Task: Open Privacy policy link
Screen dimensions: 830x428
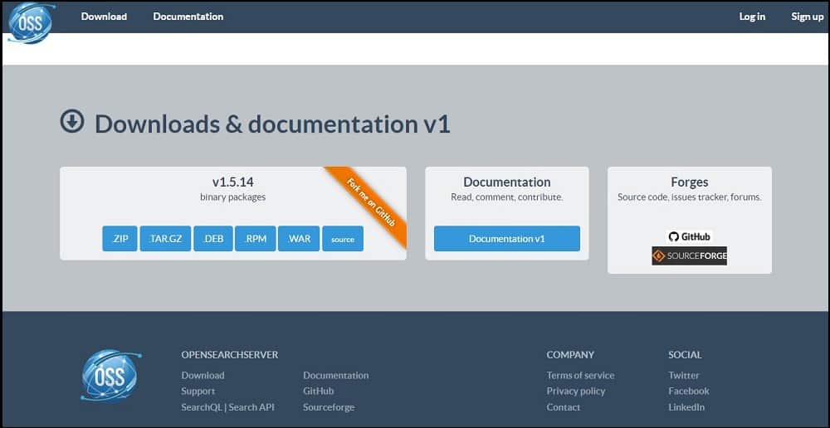Action: pyautogui.click(x=575, y=391)
